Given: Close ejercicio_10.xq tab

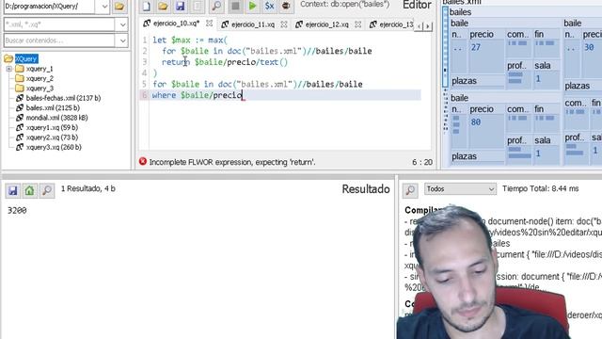Looking at the screenshot, I should click(209, 24).
